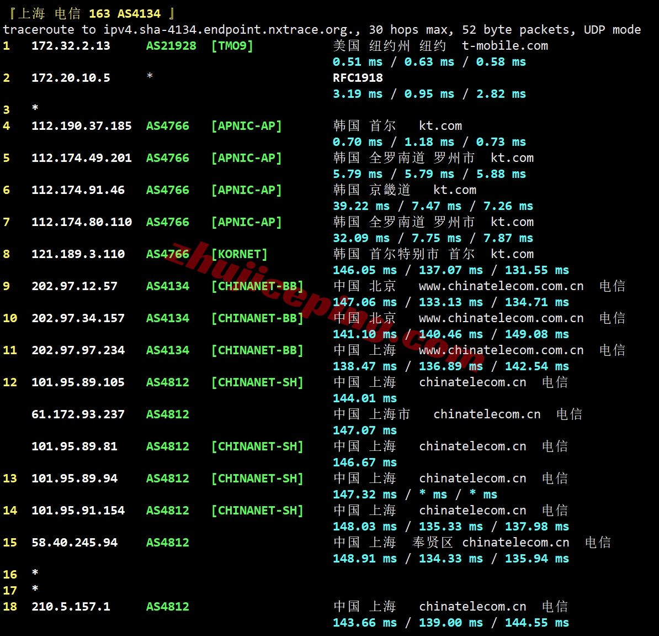Click IP address 202.97.34.157

pos(78,318)
